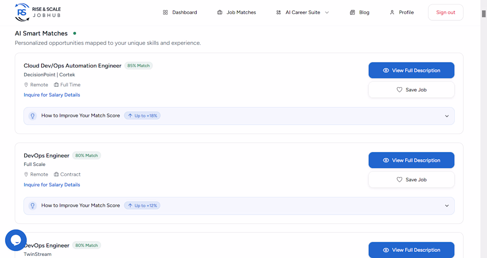Click eye icon on Full Scale View button
Viewport: 487px width, 258px height.
click(386, 160)
